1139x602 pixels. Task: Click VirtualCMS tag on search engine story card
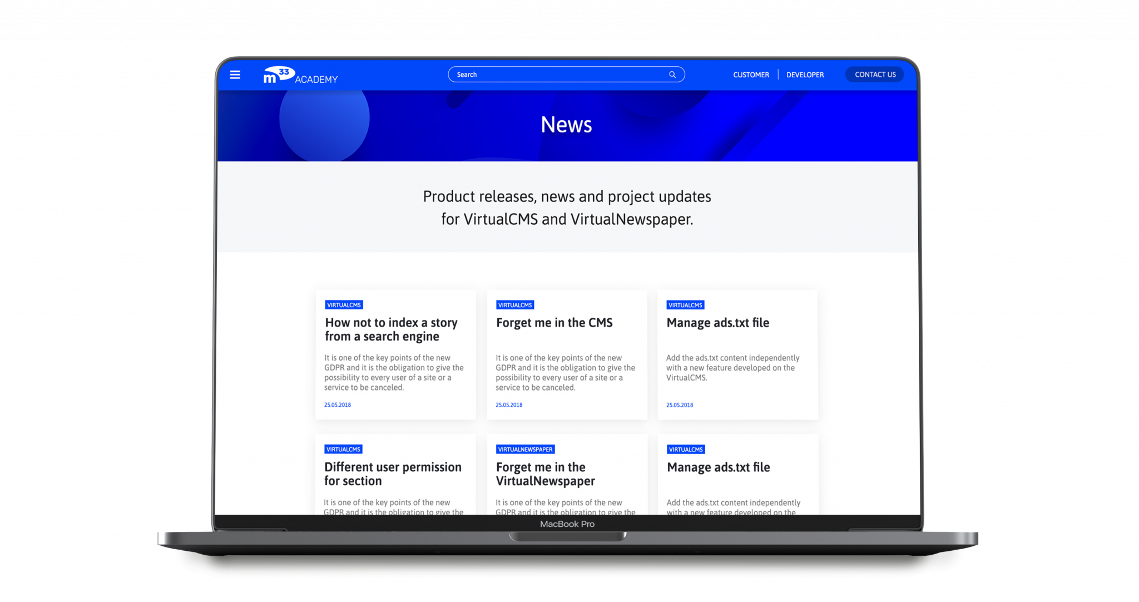click(x=344, y=305)
